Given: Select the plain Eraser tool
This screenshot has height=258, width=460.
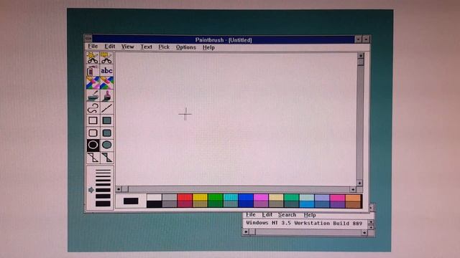Looking at the screenshot, I should tap(106, 83).
